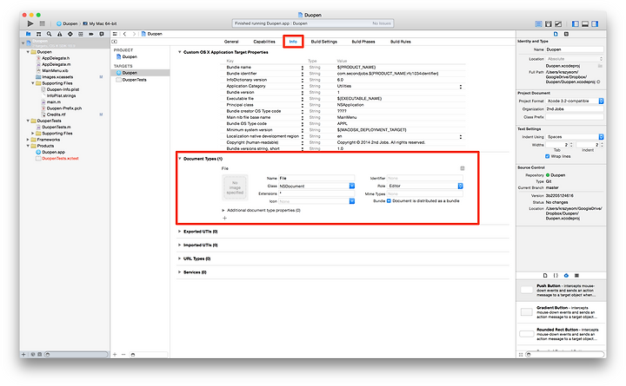Hide the project and targets list icon
The height and width of the screenshot is (386, 626).
115,42
